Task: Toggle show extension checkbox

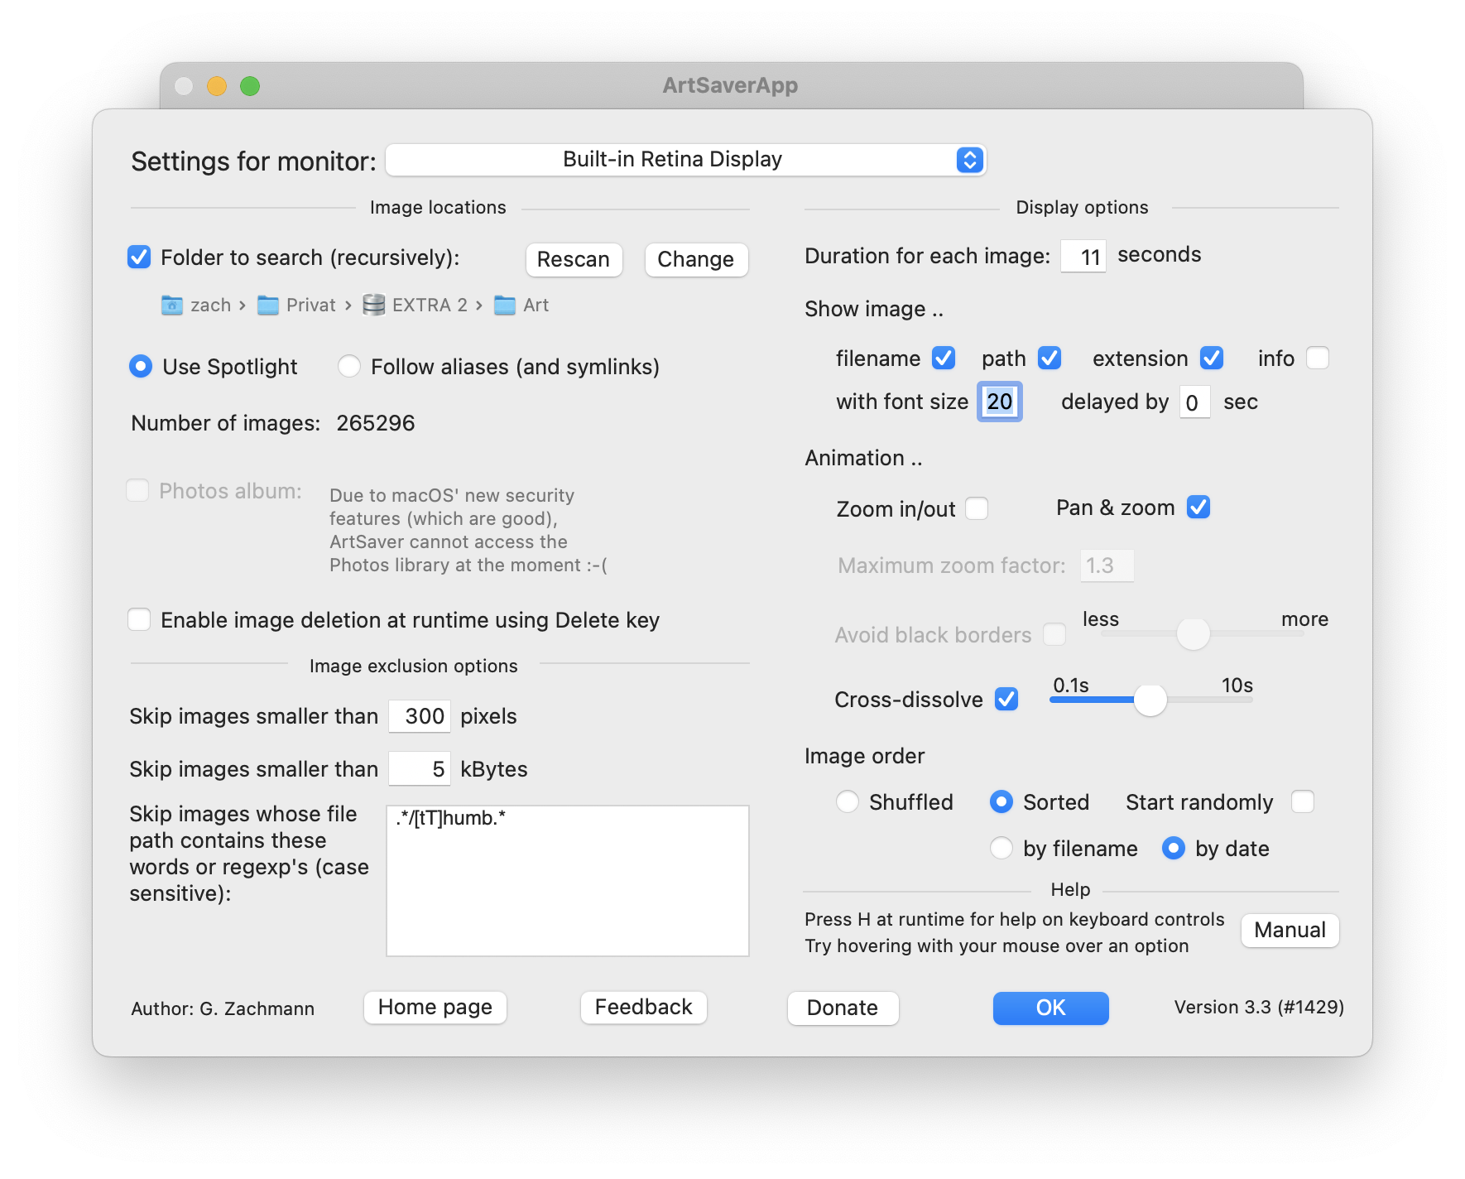Action: point(1212,358)
